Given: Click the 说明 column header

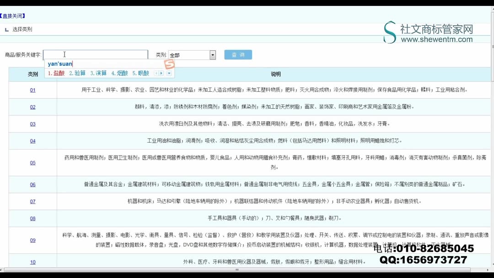Looking at the screenshot, I should click(276, 74).
